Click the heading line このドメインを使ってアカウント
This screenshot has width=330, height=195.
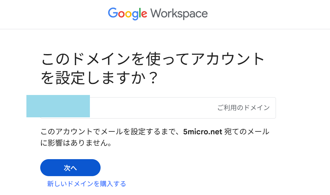pyautogui.click(x=153, y=59)
